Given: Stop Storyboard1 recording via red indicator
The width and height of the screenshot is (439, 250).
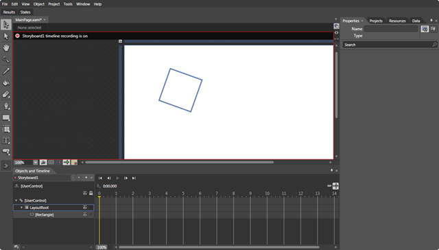Looking at the screenshot, I should tap(18, 36).
